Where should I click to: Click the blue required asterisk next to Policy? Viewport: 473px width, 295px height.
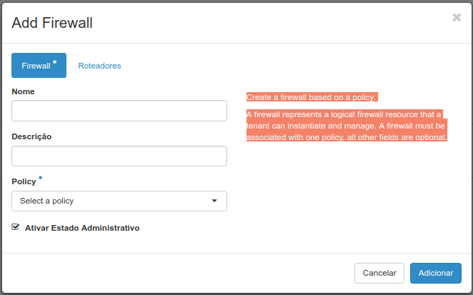[41, 178]
